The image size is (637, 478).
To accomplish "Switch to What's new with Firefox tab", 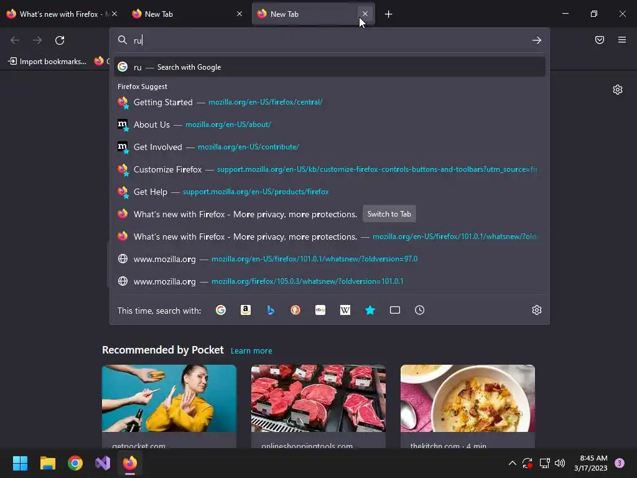I will click(61, 14).
